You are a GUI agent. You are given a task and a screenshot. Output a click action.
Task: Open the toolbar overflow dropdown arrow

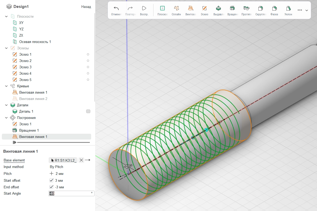[307, 10]
